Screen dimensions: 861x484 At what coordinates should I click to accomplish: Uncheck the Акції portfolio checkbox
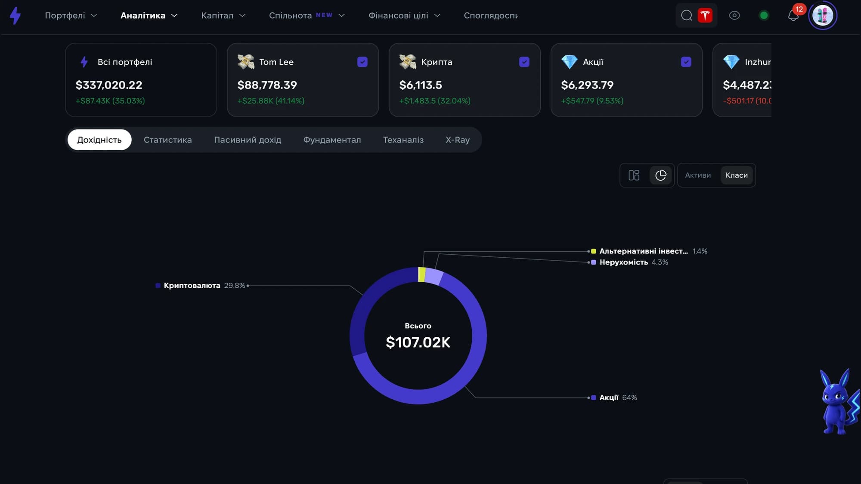tap(686, 62)
